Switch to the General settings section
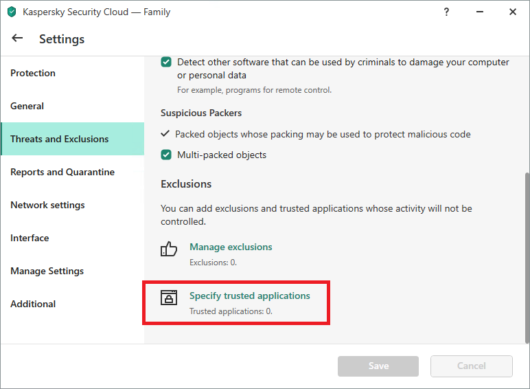The height and width of the screenshot is (389, 530). pos(27,106)
